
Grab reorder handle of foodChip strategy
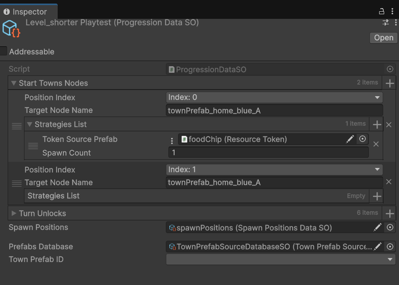[x=33, y=146]
